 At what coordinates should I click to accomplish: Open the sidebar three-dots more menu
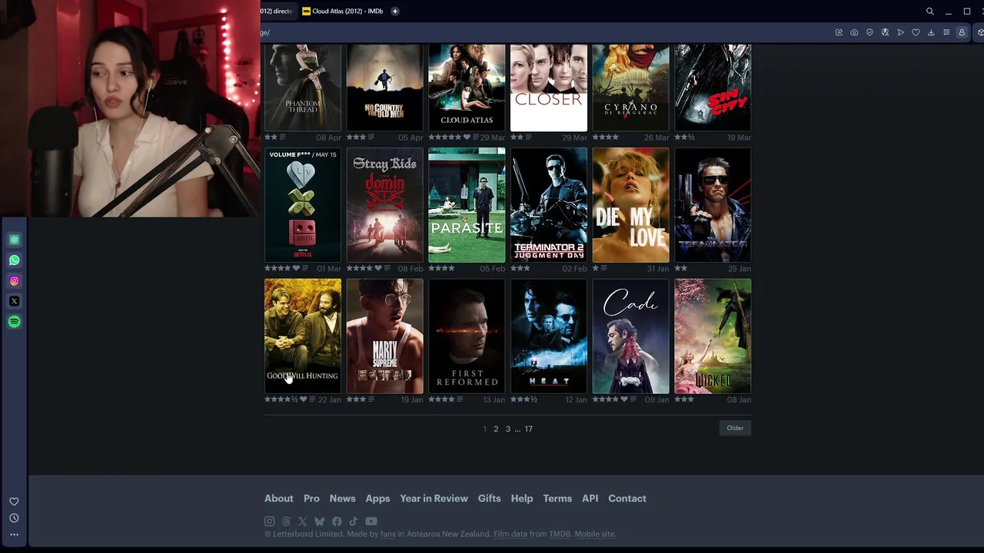pyautogui.click(x=14, y=535)
